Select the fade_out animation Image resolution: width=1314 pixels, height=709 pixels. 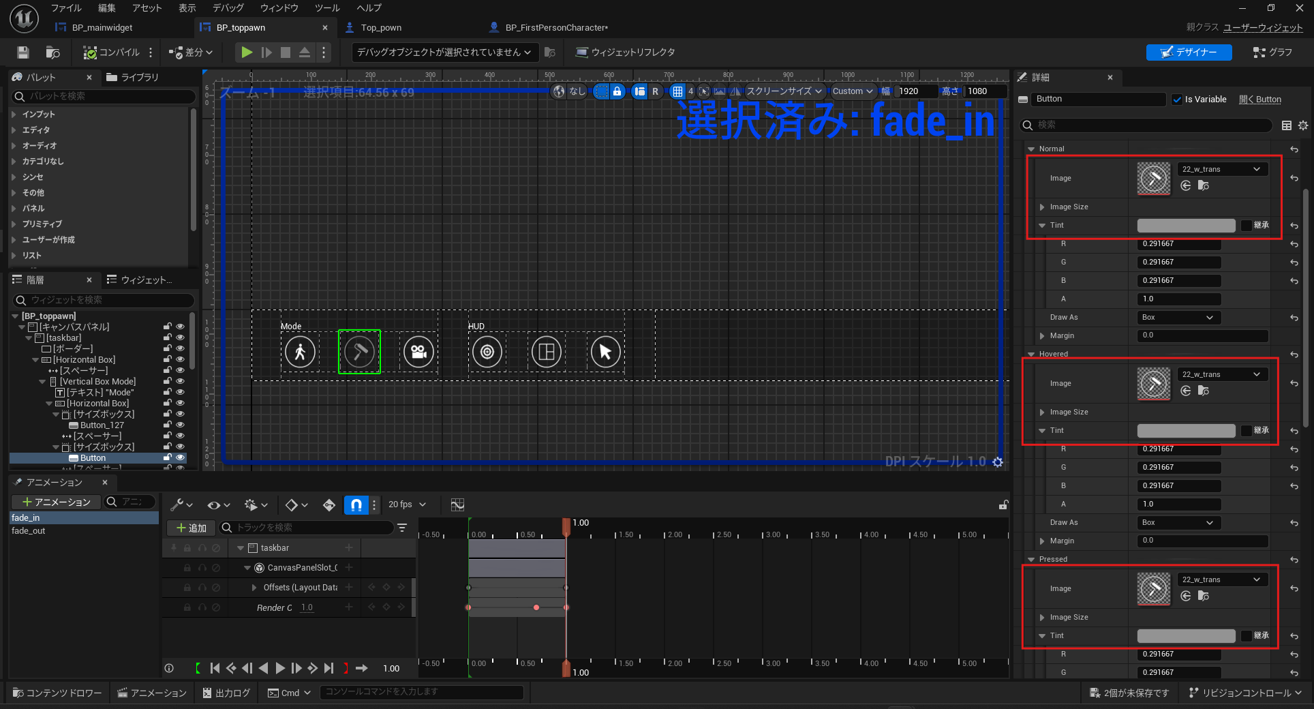29,531
